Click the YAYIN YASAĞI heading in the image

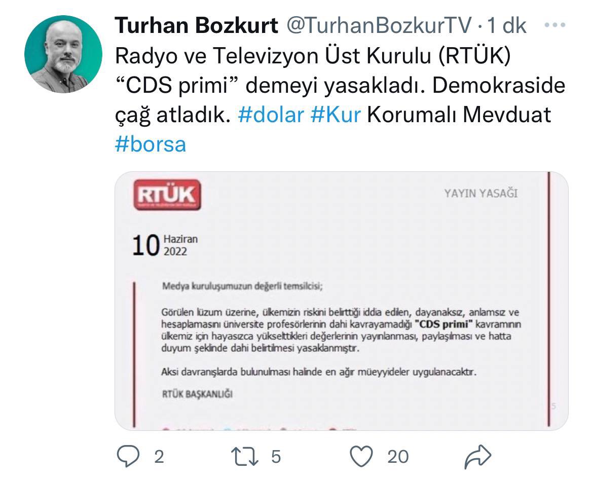pyautogui.click(x=480, y=193)
